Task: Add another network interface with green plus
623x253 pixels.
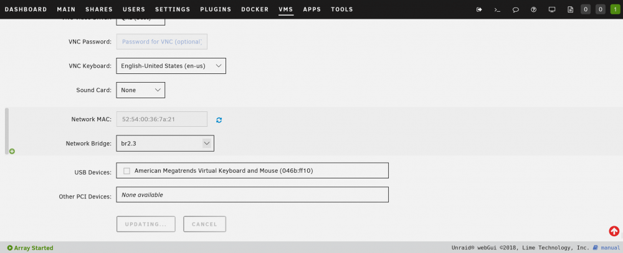Action: click(12, 152)
